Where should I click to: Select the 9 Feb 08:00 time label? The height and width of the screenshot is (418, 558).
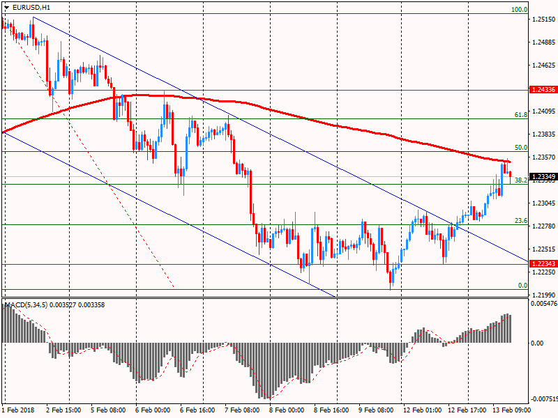(376, 410)
